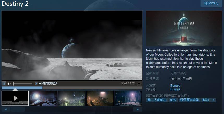
Task: Open the crescent moon screenshot thumbnail
Action: [x=72, y=98]
